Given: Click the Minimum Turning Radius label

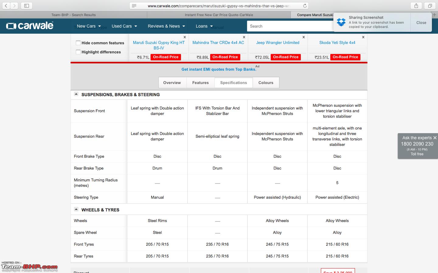Looking at the screenshot, I should coord(96,183).
